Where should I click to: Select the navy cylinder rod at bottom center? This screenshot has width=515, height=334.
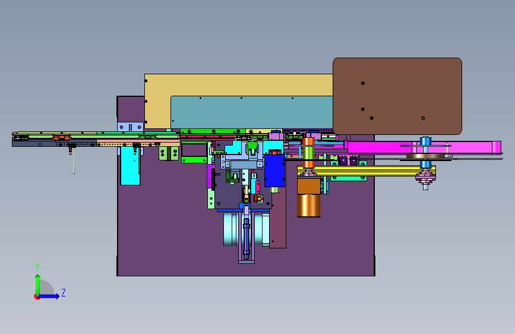point(247,237)
